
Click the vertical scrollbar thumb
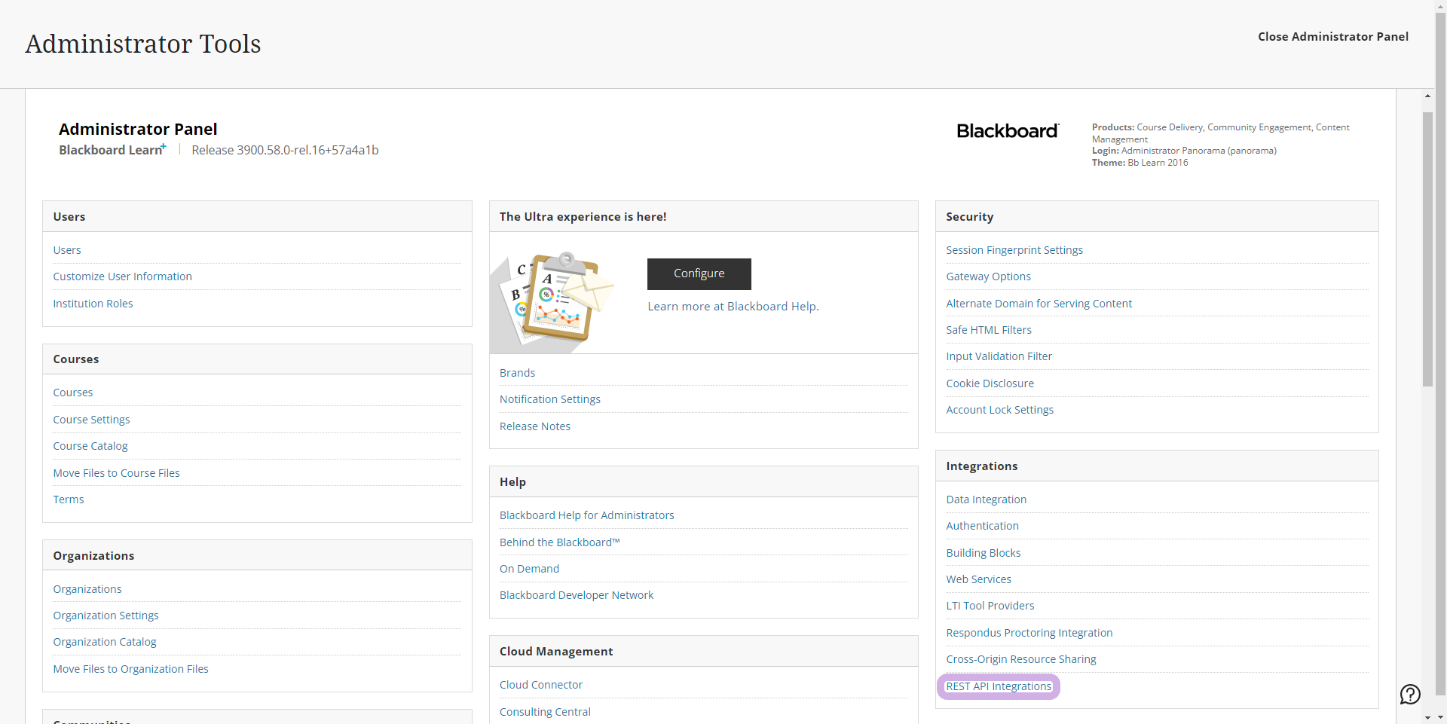(x=1427, y=249)
